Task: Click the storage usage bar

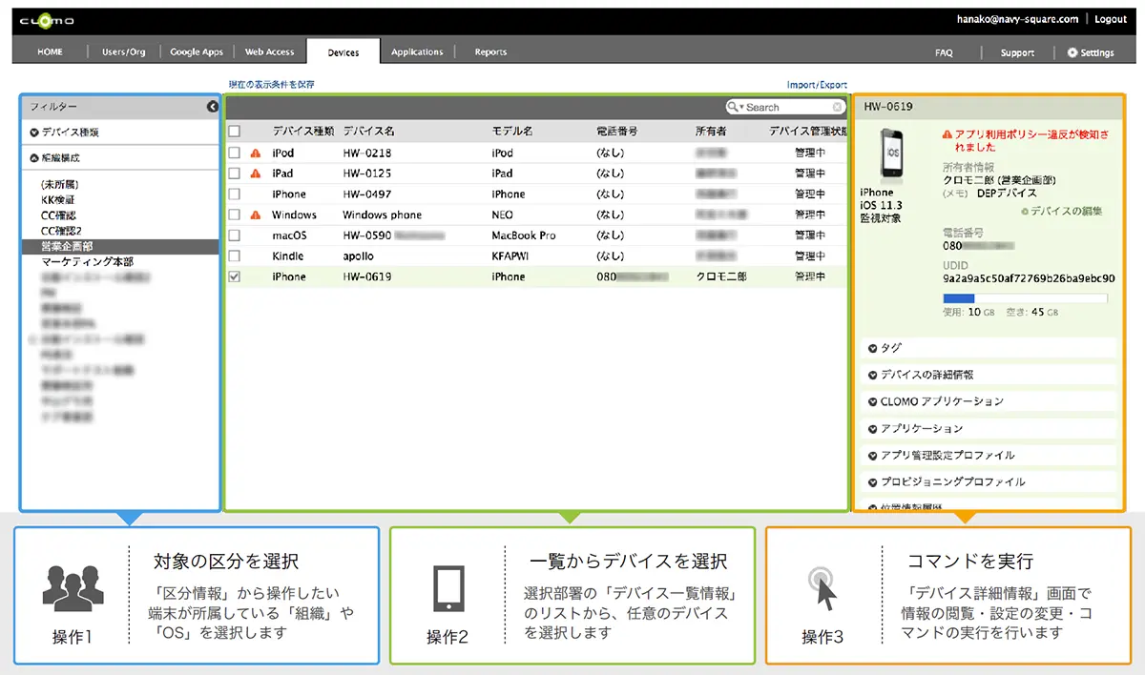Action: (1025, 298)
